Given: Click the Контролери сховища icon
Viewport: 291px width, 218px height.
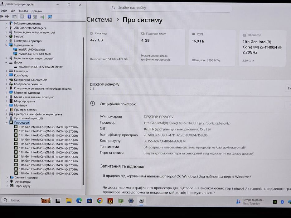Looking at the screenshot, I should click(x=11, y=84).
